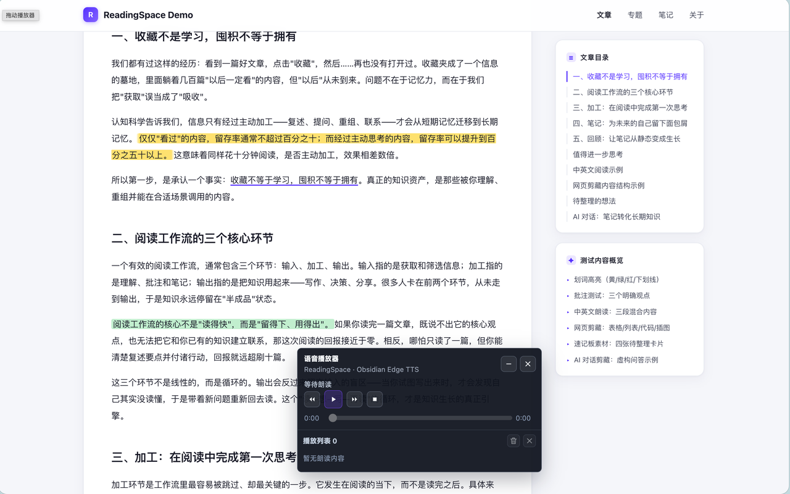Go to 值得进一步思考 in outline

[598, 154]
